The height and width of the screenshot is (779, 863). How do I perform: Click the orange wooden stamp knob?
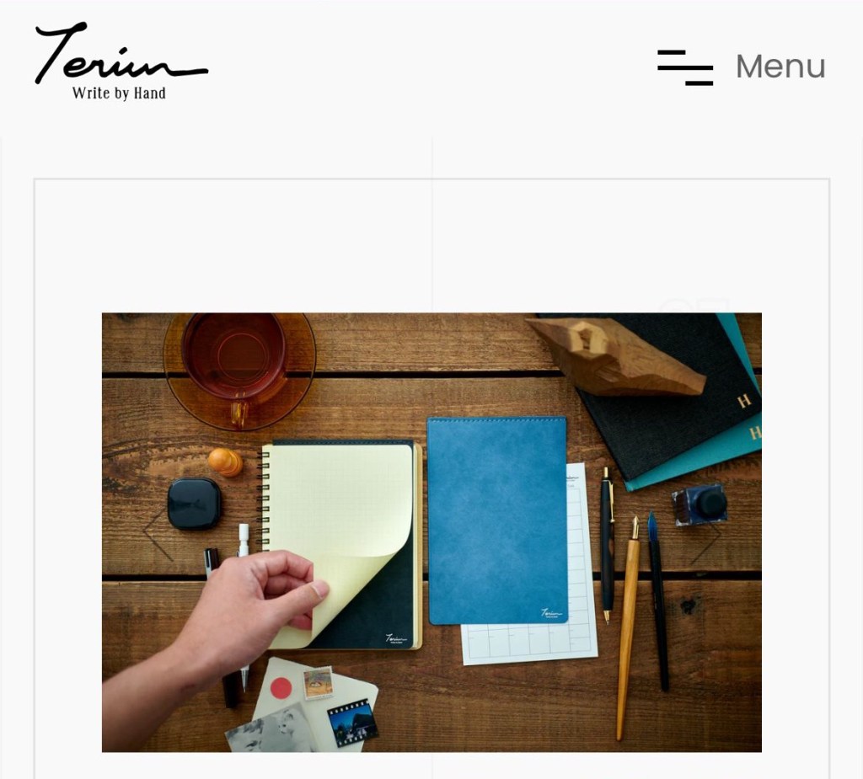225,462
